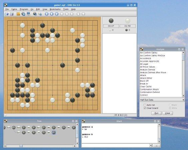Select the White radio button
188x150 pixels.
[170, 108]
